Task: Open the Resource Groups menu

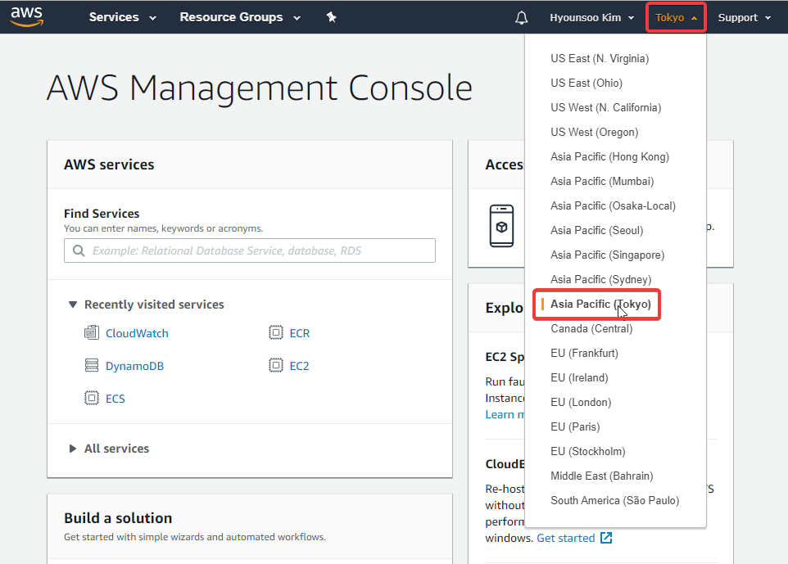Action: coord(240,17)
